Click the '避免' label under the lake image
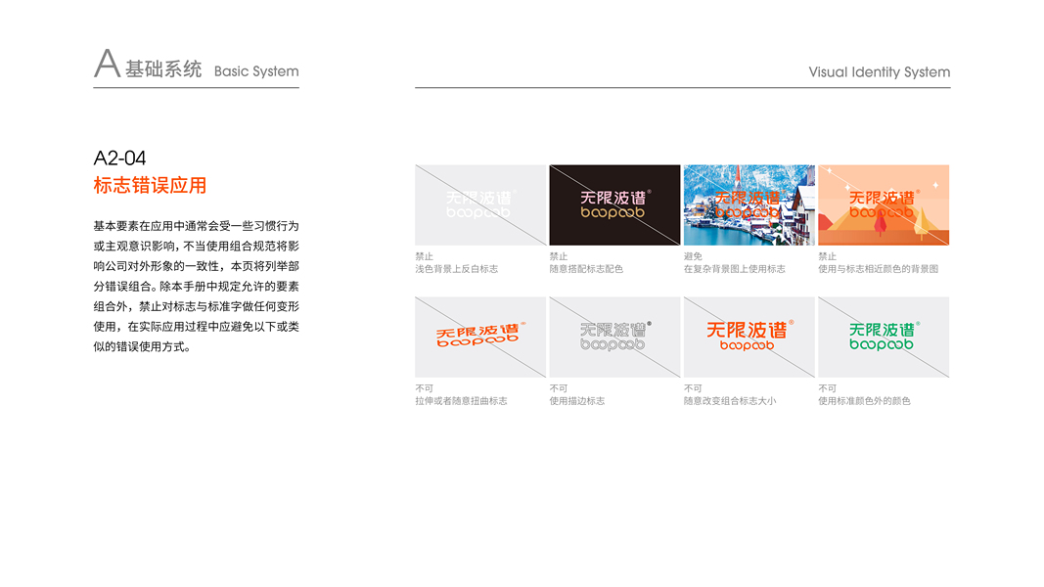The height and width of the screenshot is (587, 1044). pyautogui.click(x=693, y=256)
